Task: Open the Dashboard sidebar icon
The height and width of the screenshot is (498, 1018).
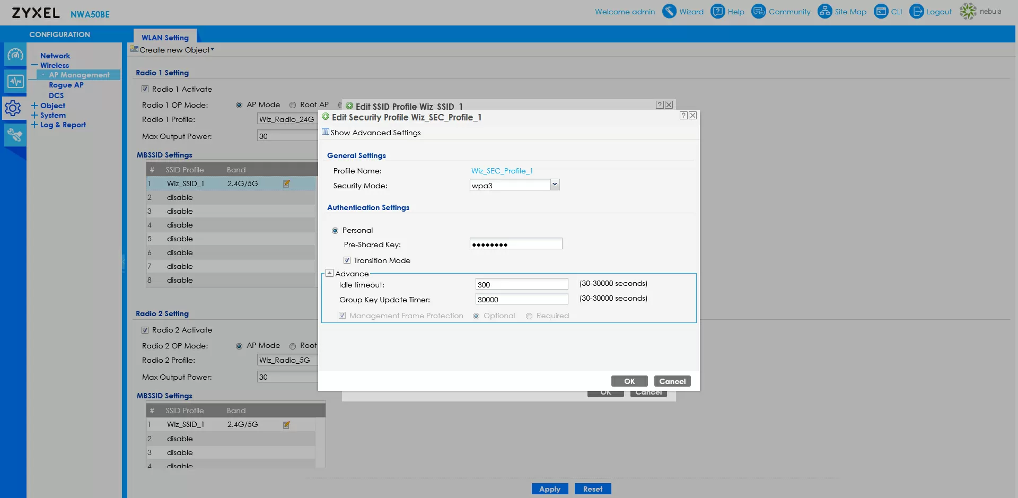Action: pos(15,55)
